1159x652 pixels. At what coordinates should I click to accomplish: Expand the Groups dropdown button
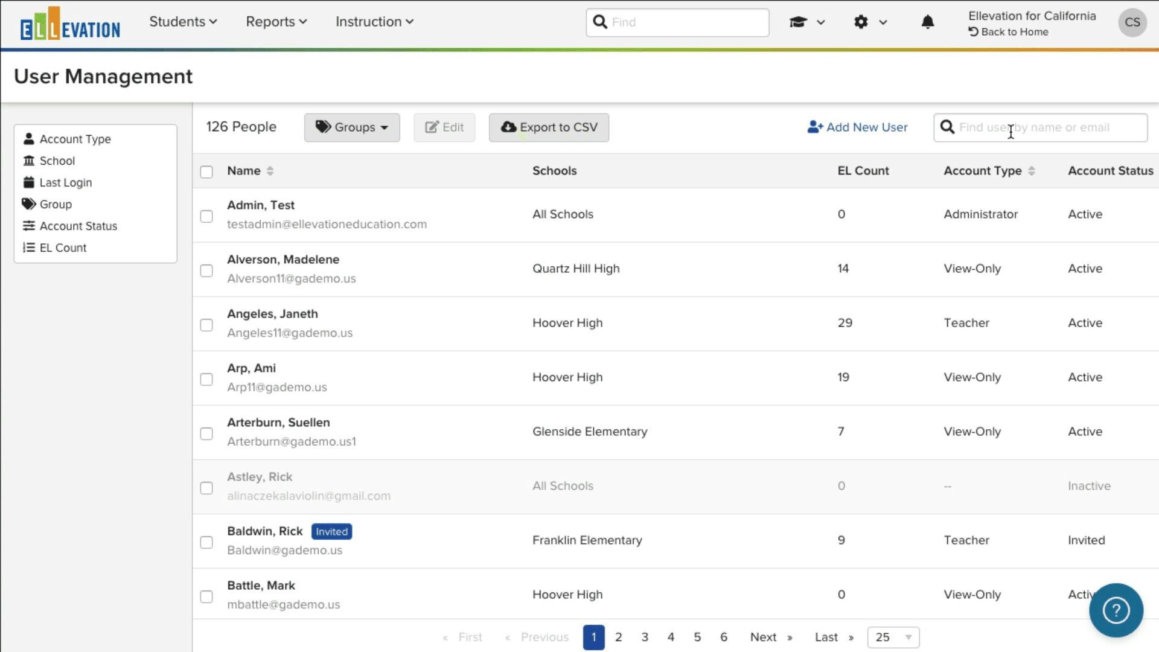[x=352, y=127]
